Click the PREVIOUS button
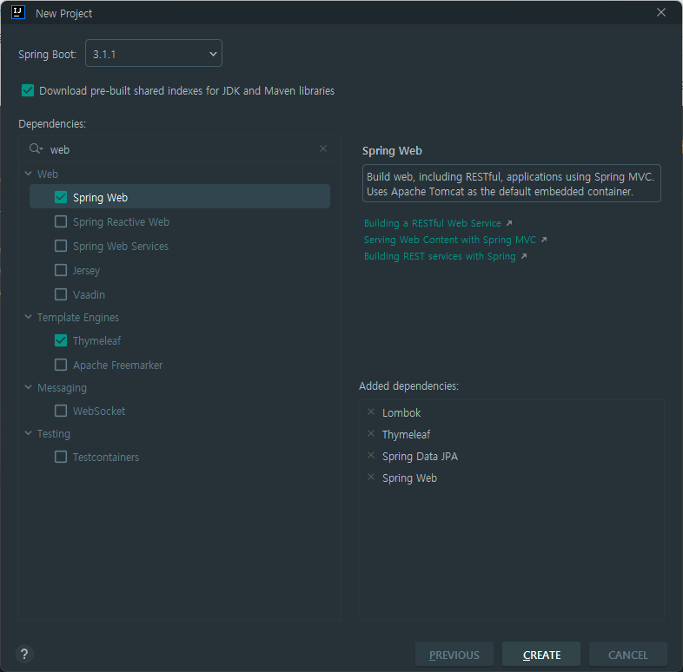683x672 pixels. pos(454,654)
